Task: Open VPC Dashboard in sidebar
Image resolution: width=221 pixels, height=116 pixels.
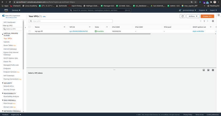Action: tap(9, 22)
